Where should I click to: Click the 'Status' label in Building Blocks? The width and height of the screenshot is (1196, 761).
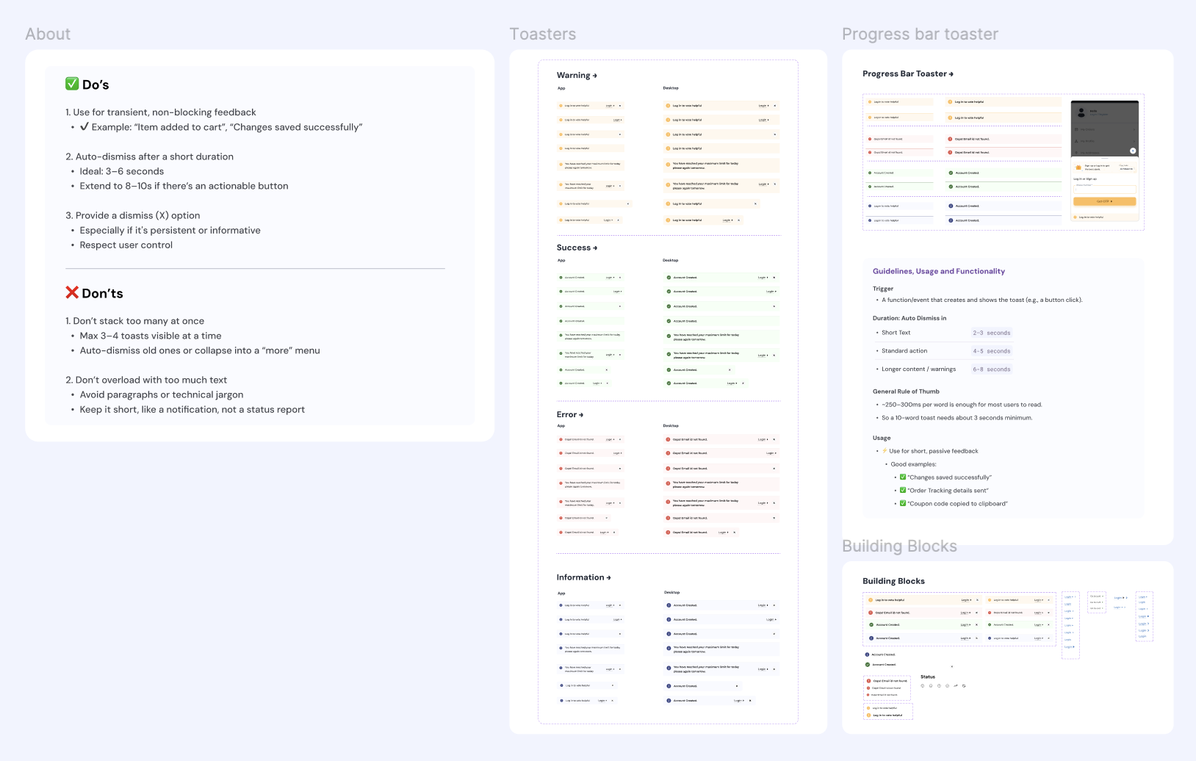(x=928, y=677)
